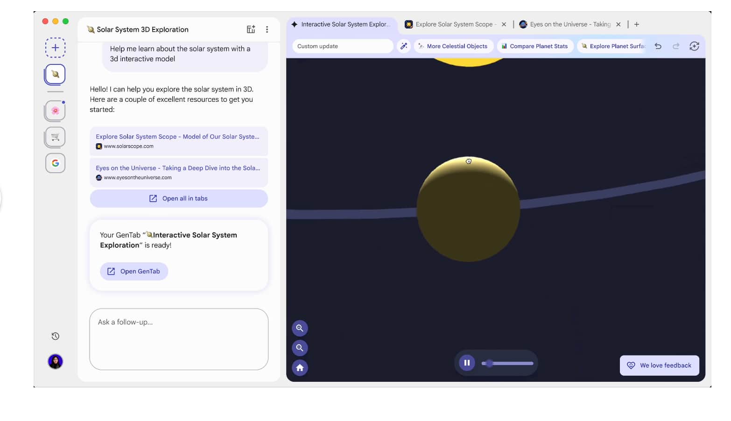Open the Google task icon in sidebar
Viewport: 731px width, 421px height.
coord(55,163)
